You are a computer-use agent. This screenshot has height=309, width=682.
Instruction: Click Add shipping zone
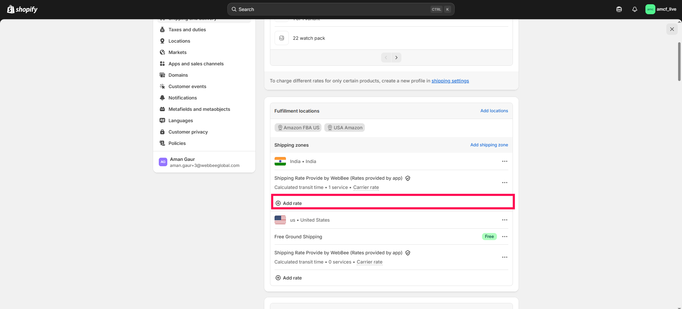pyautogui.click(x=489, y=145)
